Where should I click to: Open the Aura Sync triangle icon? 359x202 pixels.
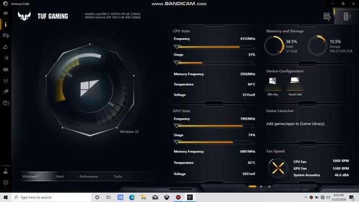(x=6, y=47)
